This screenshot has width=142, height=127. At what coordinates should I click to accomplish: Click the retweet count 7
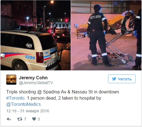25,119
